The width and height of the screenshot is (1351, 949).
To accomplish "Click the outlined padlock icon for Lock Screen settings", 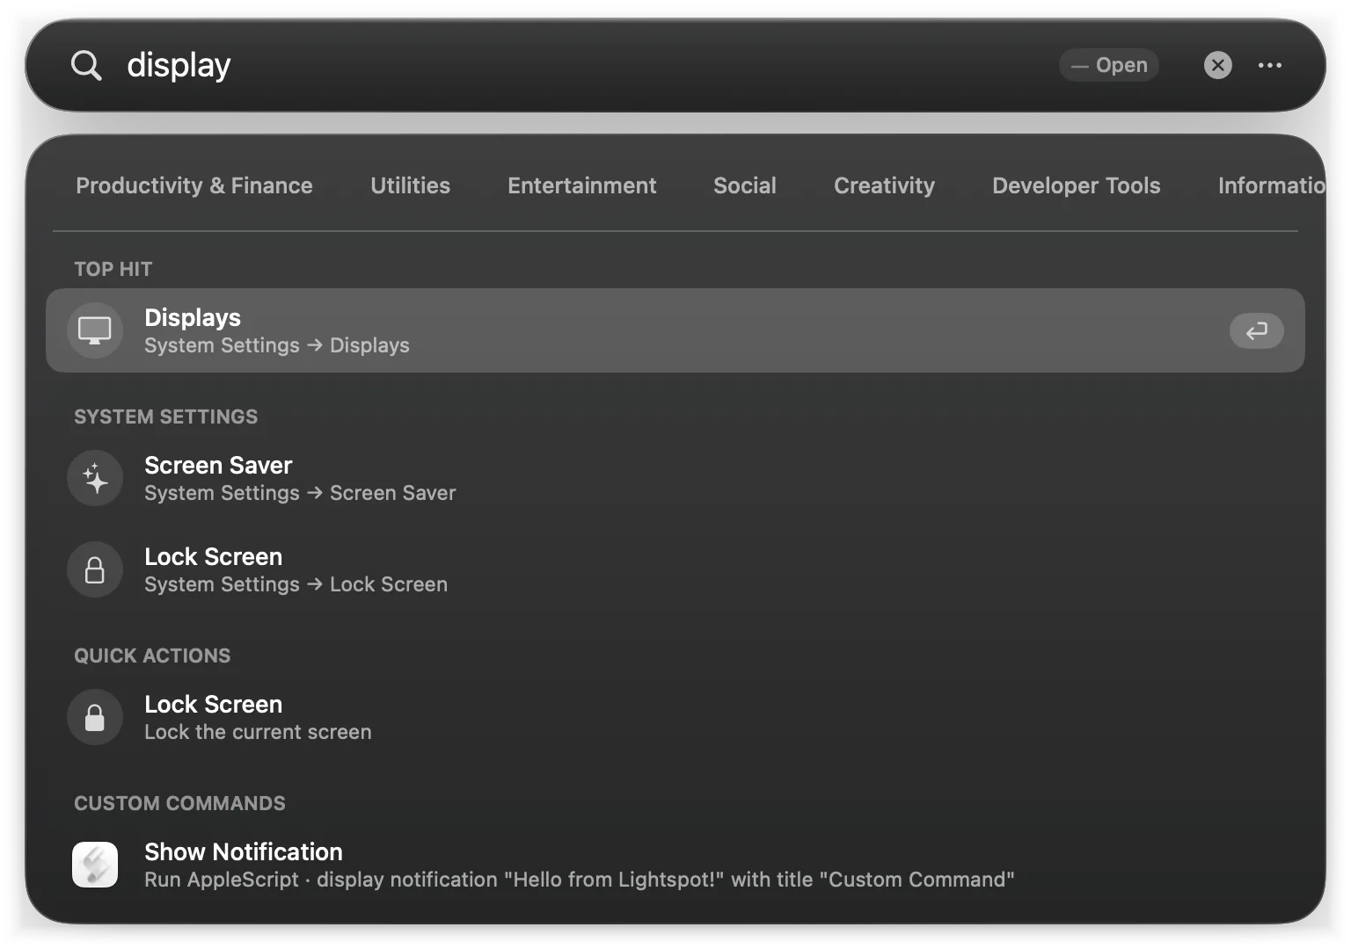I will click(x=95, y=569).
